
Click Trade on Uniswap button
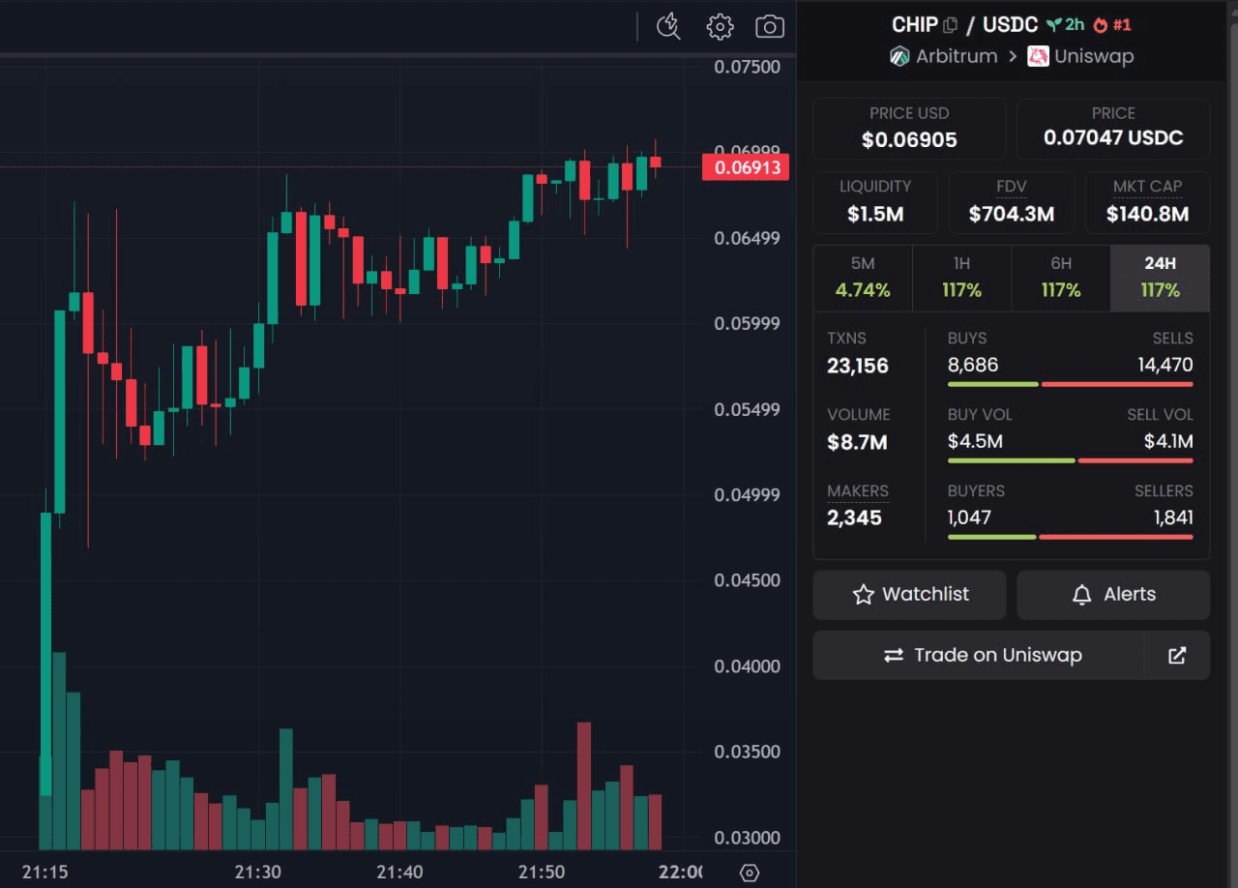coord(979,655)
